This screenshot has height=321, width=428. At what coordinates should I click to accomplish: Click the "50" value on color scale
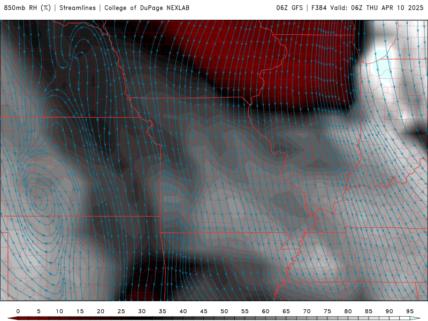pos(224,311)
